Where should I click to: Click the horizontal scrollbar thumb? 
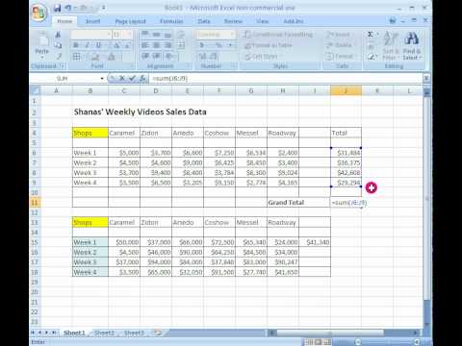[x=330, y=333]
